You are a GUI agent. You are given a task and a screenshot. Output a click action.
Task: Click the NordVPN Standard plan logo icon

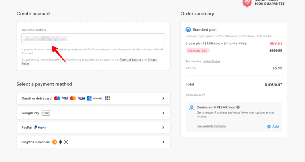pyautogui.click(x=188, y=29)
